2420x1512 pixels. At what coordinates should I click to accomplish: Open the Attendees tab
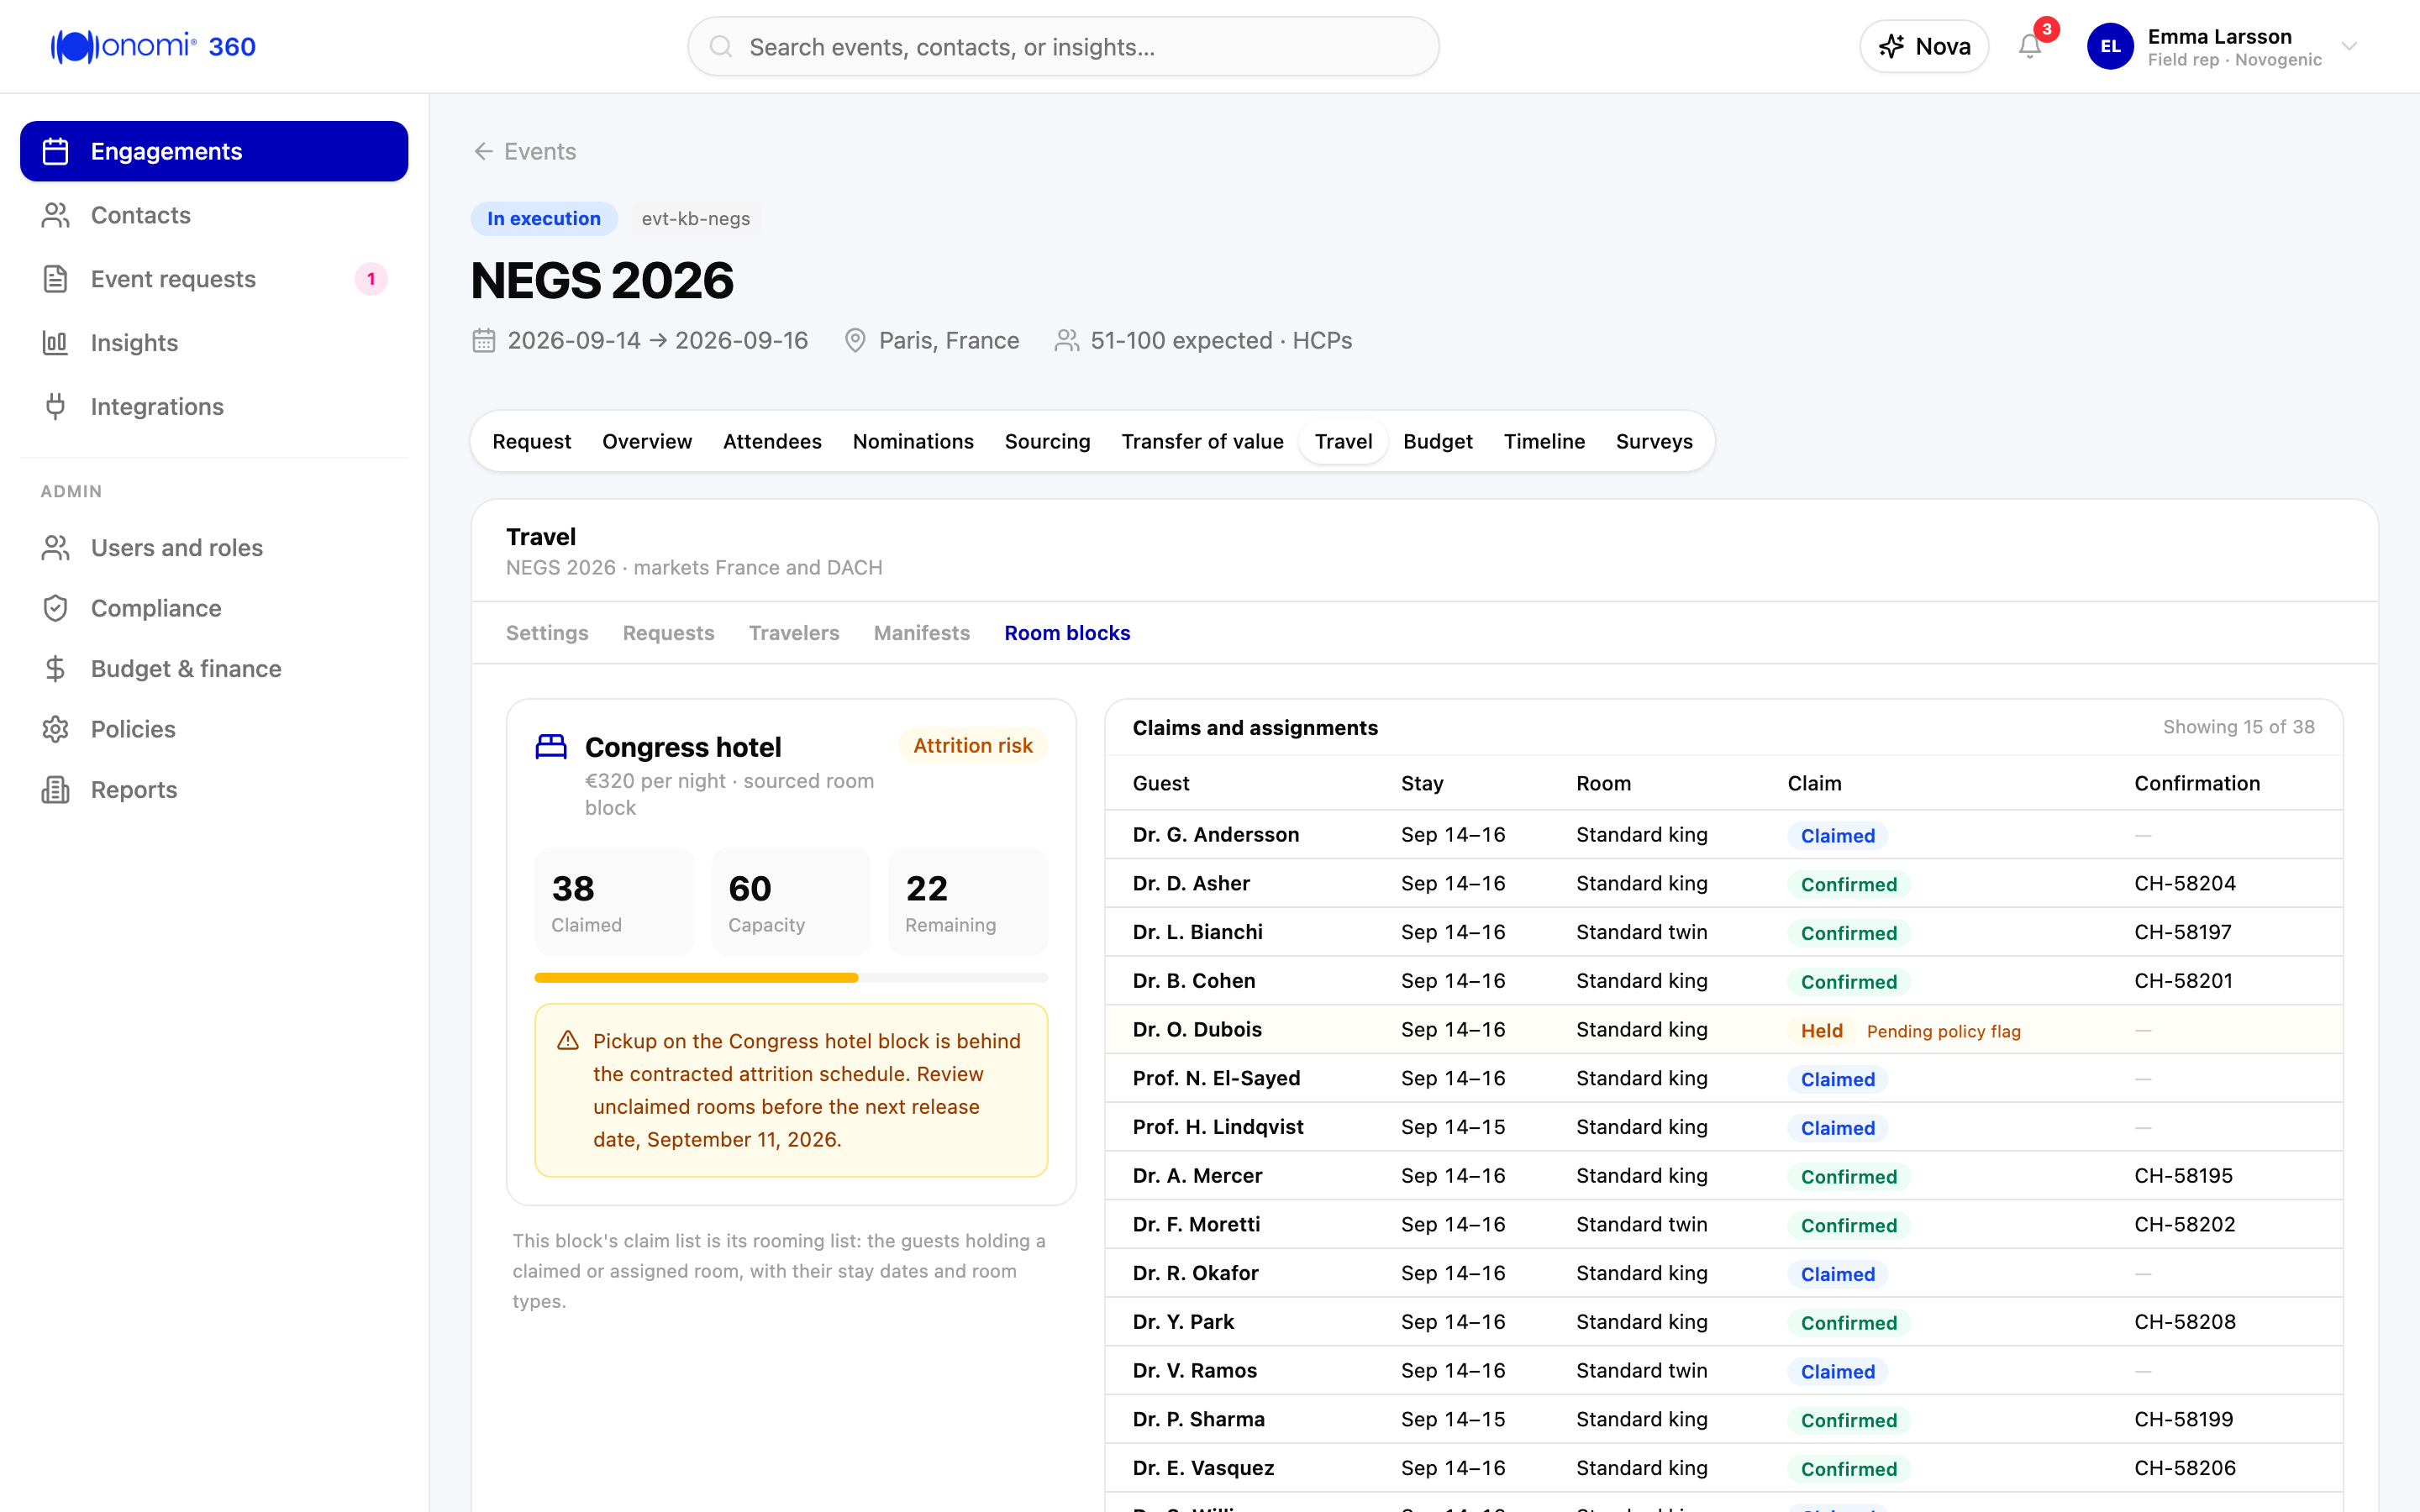coord(772,441)
